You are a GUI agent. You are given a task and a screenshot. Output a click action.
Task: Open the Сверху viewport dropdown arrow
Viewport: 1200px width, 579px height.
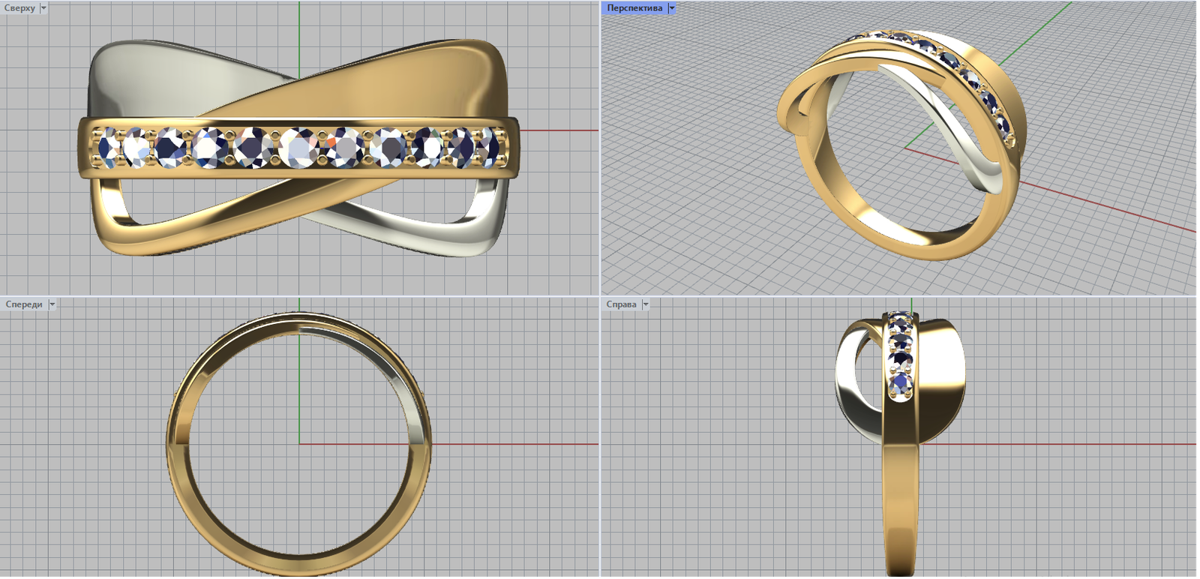tap(43, 8)
